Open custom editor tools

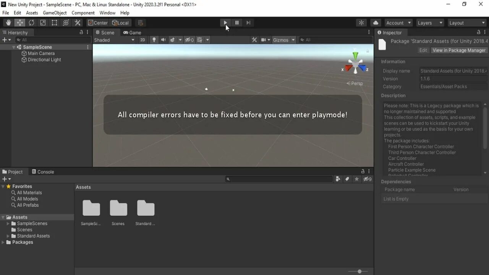tap(78, 23)
